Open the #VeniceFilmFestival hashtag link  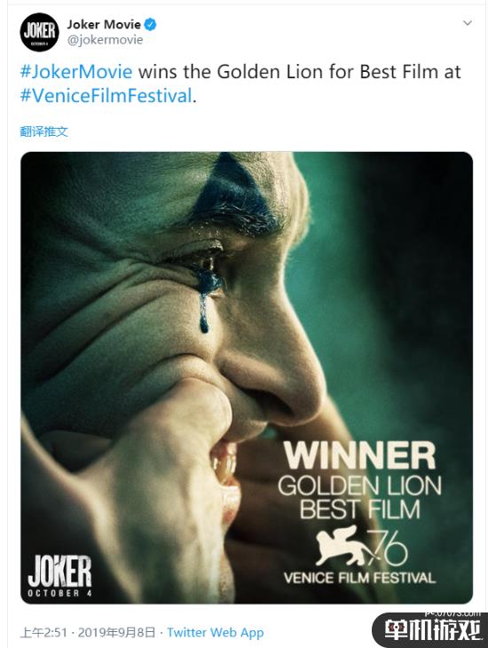[106, 96]
